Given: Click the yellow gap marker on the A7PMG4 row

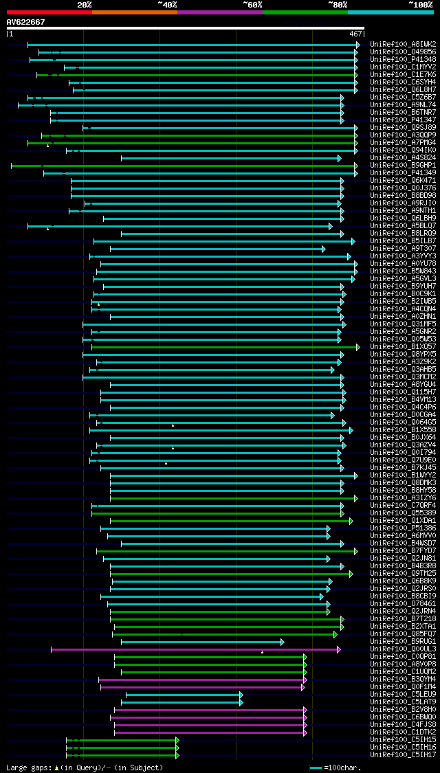Looking at the screenshot, I should tap(48, 146).
